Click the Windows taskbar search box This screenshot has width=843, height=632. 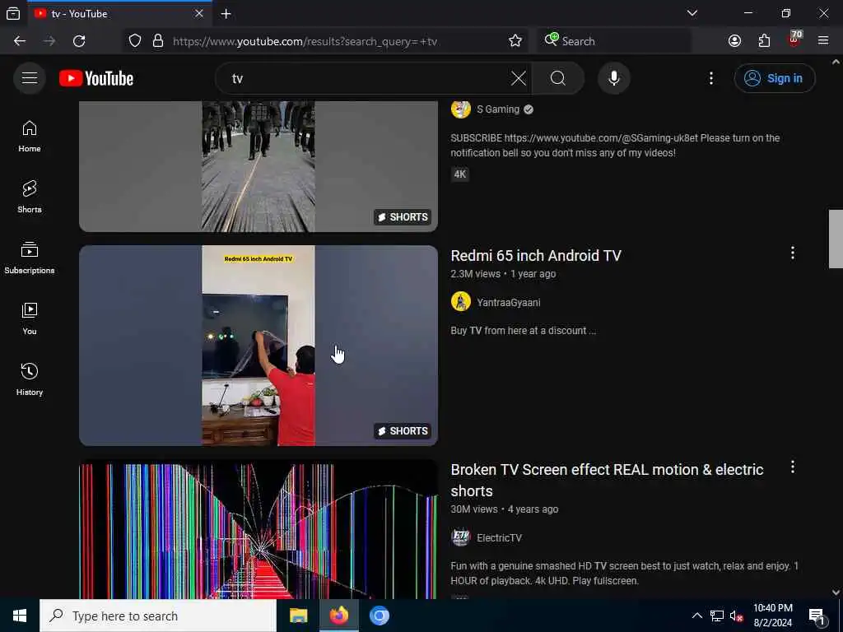pyautogui.click(x=158, y=616)
